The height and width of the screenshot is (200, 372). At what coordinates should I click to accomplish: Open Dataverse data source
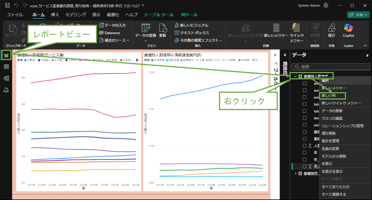pyautogui.click(x=109, y=33)
